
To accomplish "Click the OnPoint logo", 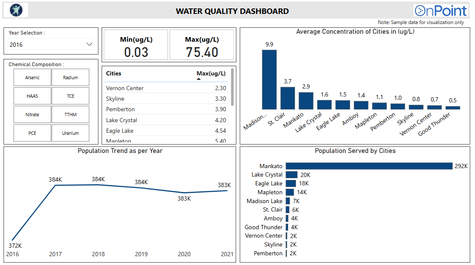I will tap(440, 11).
